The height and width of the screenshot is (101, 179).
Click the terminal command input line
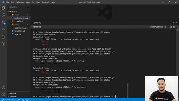[75, 97]
